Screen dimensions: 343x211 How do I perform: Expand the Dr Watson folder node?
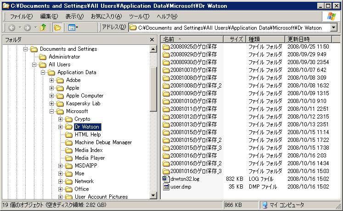point(60,127)
